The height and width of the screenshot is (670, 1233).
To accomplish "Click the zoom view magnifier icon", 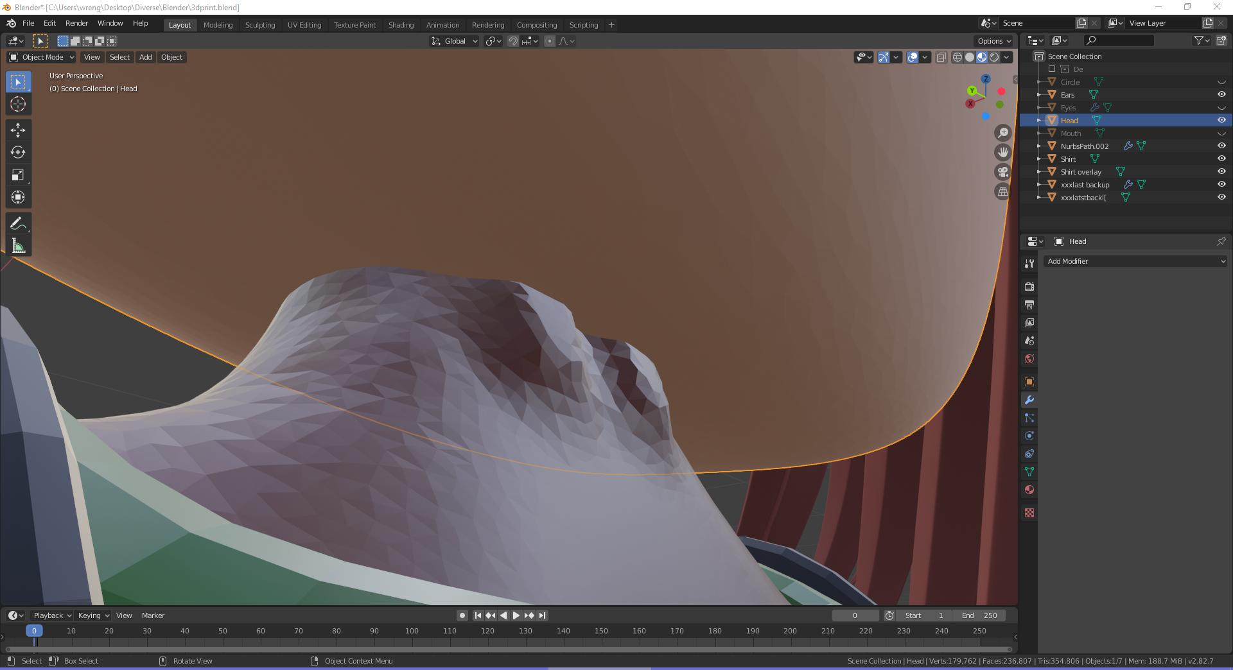I will pyautogui.click(x=1002, y=133).
